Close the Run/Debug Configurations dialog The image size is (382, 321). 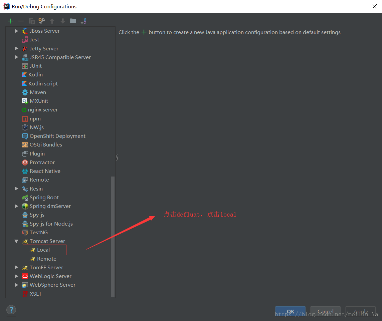point(374,6)
